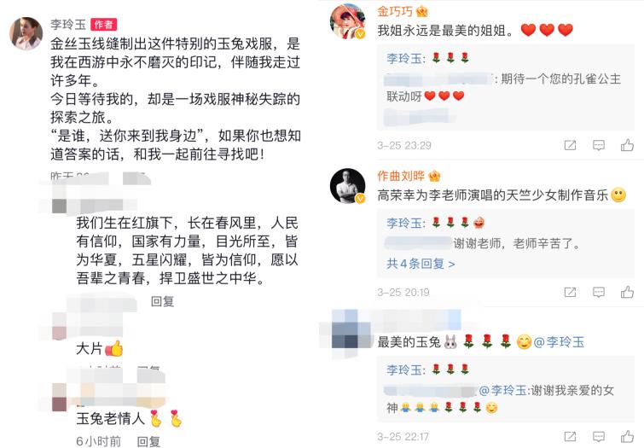Screen dimensions: 644x448
Task: Open the reply icon on 作曲刘晔's comment
Action: click(599, 292)
